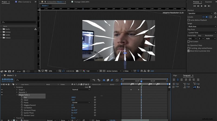Click the Size value 209.0
This screenshot has width=217, height=121.
click(73, 97)
